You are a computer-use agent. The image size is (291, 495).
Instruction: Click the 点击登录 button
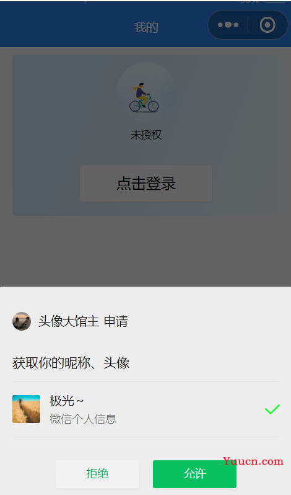click(146, 183)
